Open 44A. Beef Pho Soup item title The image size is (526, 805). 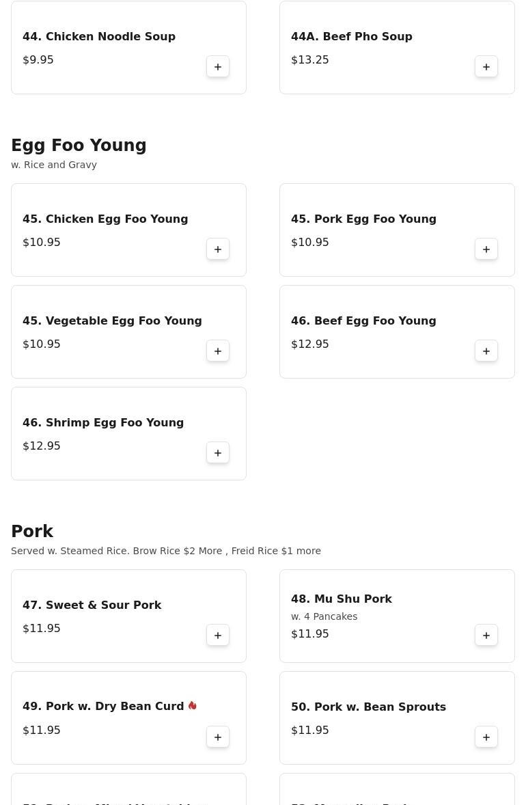click(x=351, y=37)
